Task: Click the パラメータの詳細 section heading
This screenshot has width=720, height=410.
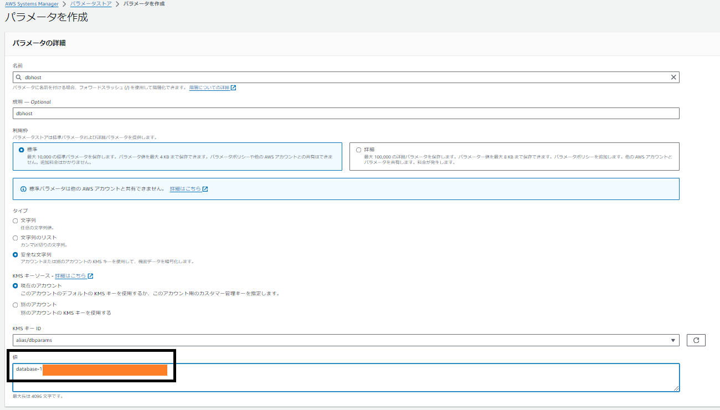Action: 39,43
